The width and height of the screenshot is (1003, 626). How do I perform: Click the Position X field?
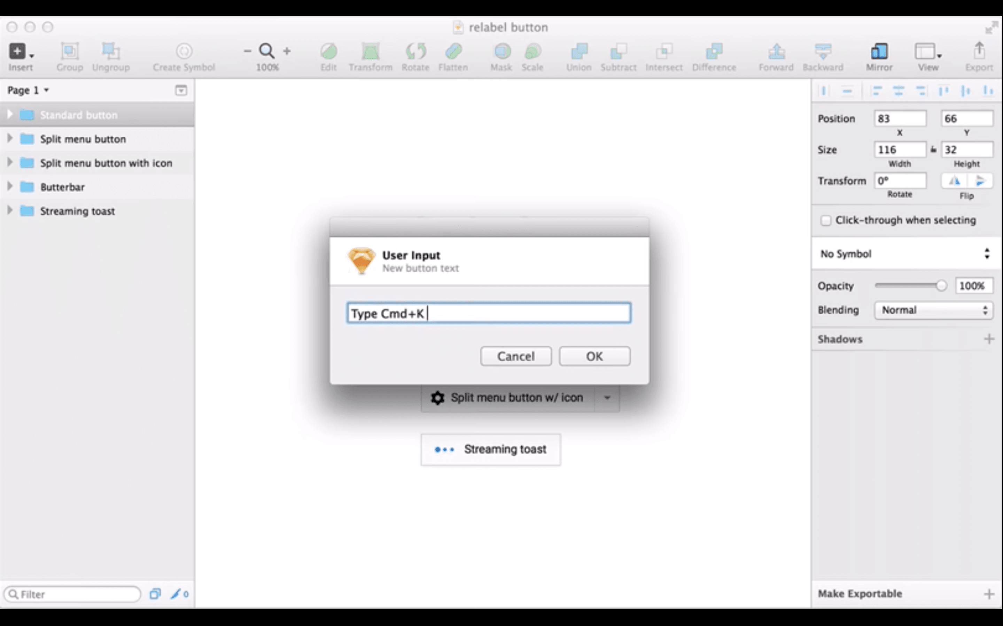coord(900,118)
